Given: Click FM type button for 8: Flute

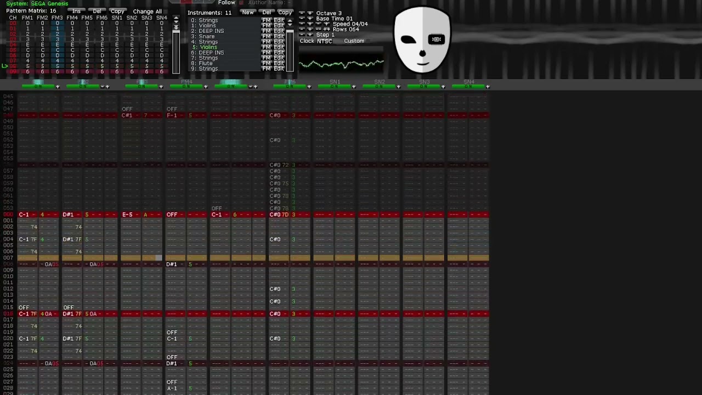Looking at the screenshot, I should point(267,63).
